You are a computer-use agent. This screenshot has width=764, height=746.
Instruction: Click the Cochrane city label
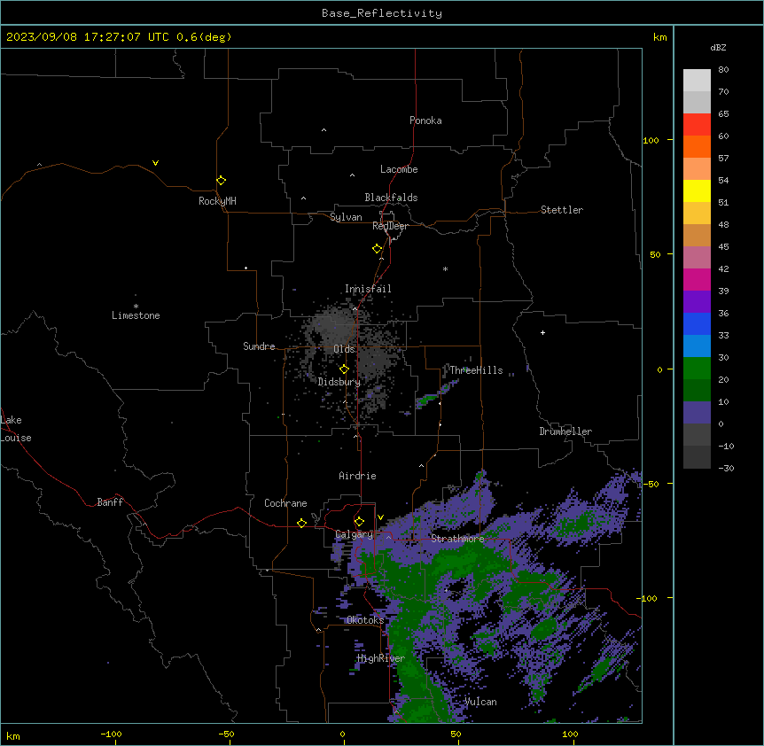click(x=285, y=503)
